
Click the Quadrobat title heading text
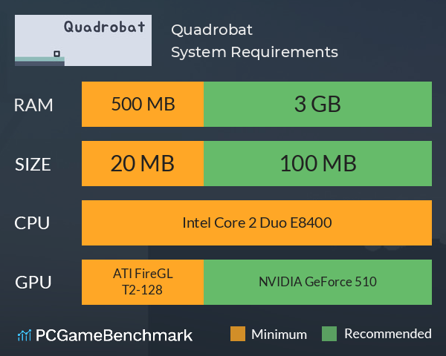212,30
